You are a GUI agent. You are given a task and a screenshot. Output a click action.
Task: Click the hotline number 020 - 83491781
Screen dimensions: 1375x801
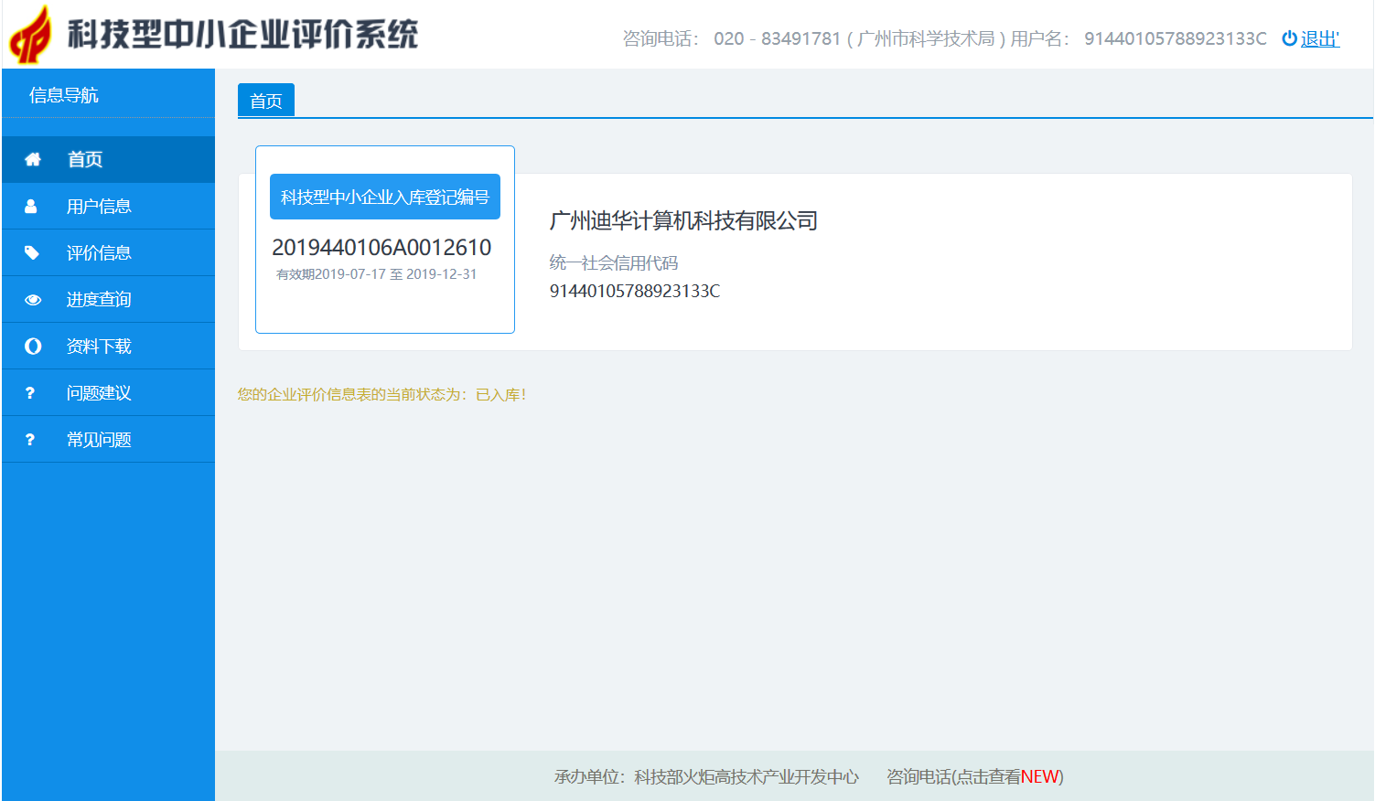coord(777,38)
